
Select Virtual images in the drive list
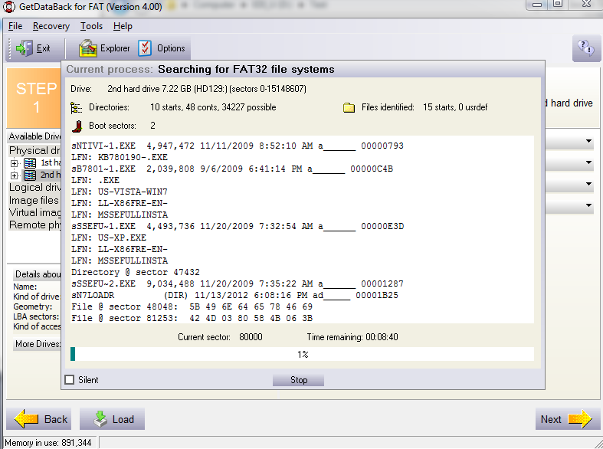pos(34,212)
